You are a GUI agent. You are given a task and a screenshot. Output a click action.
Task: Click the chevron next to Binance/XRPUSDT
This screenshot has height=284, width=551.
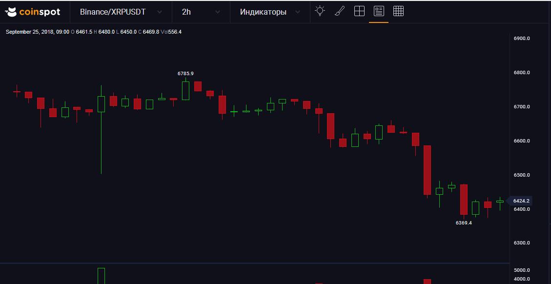(160, 12)
